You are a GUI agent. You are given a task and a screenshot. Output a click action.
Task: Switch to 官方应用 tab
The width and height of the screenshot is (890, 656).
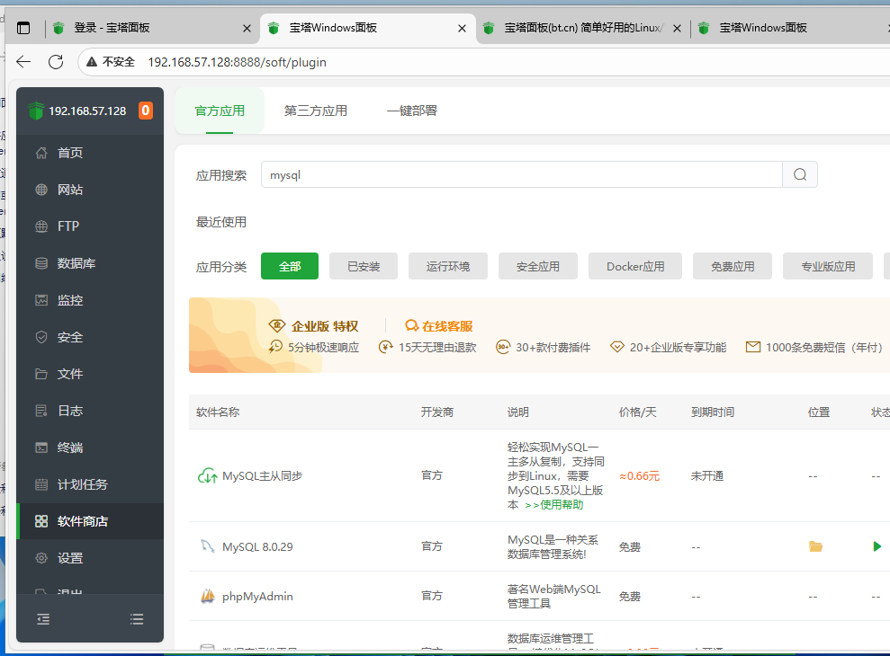(x=220, y=111)
